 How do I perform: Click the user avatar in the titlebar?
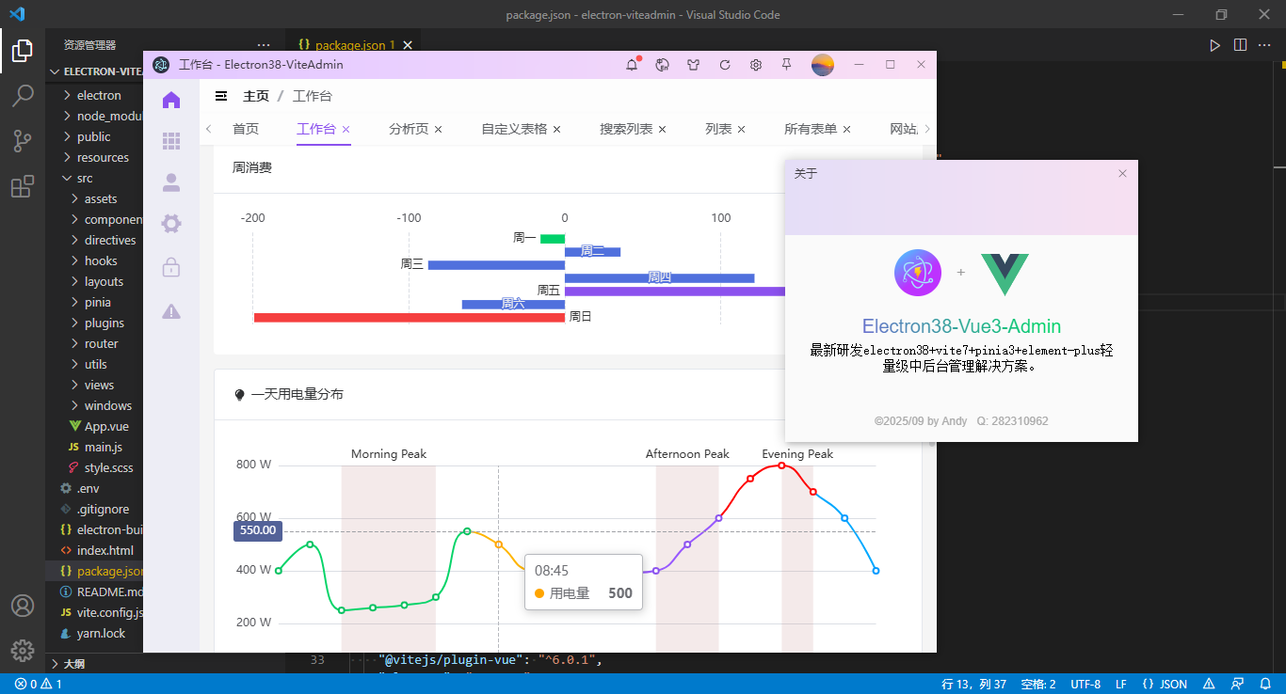pyautogui.click(x=822, y=65)
